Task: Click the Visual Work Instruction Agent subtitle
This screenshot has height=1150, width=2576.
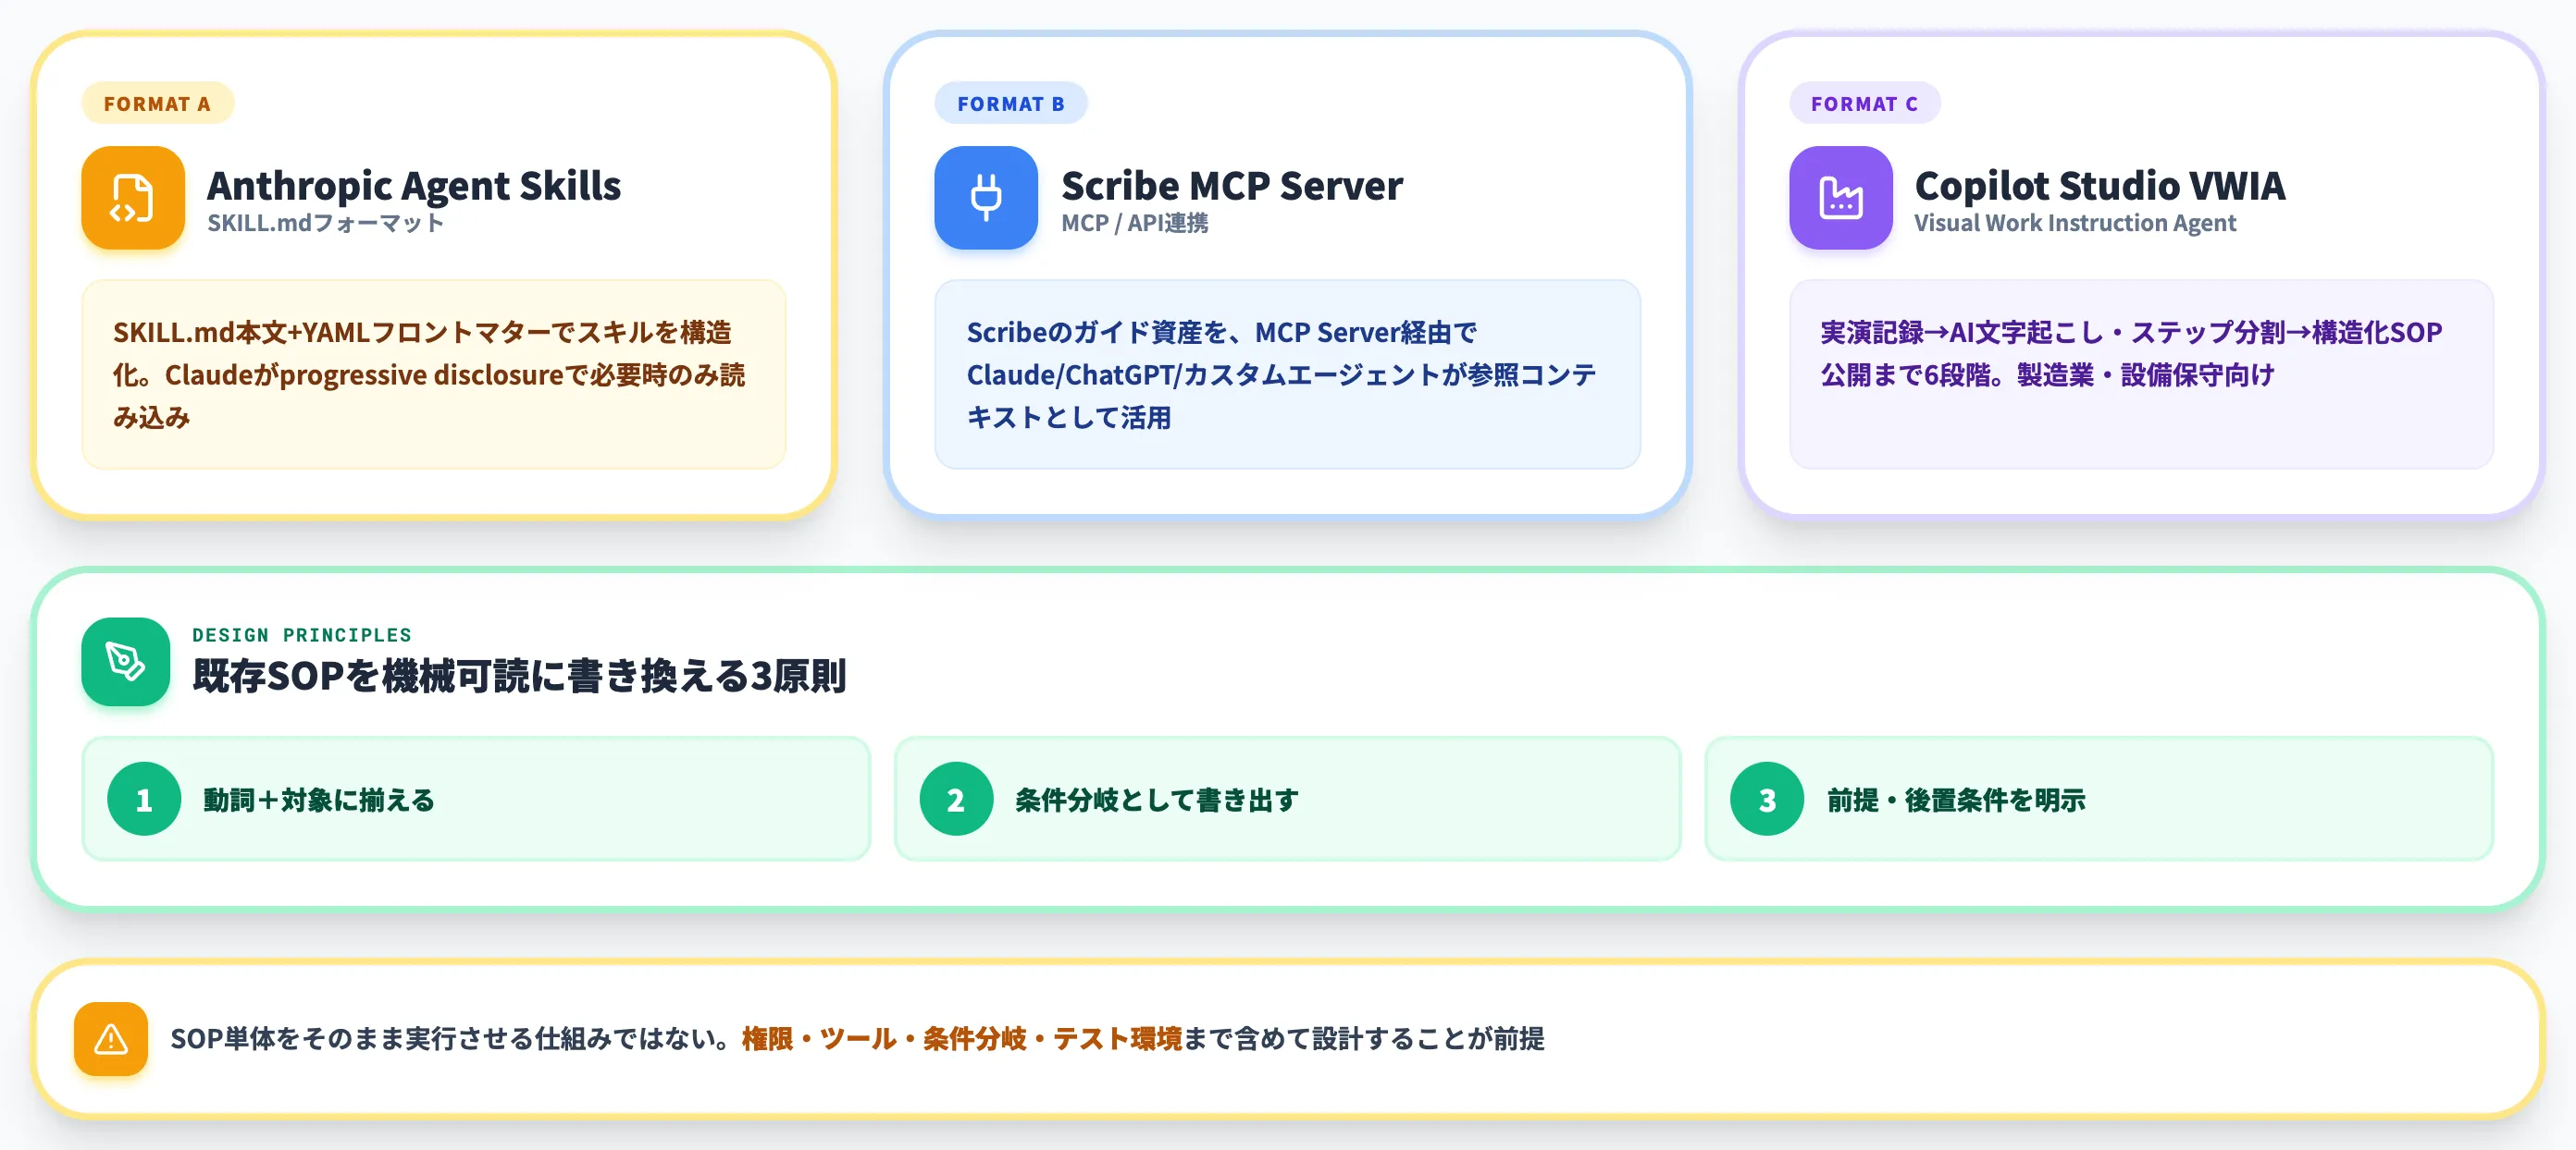Action: (x=2075, y=223)
